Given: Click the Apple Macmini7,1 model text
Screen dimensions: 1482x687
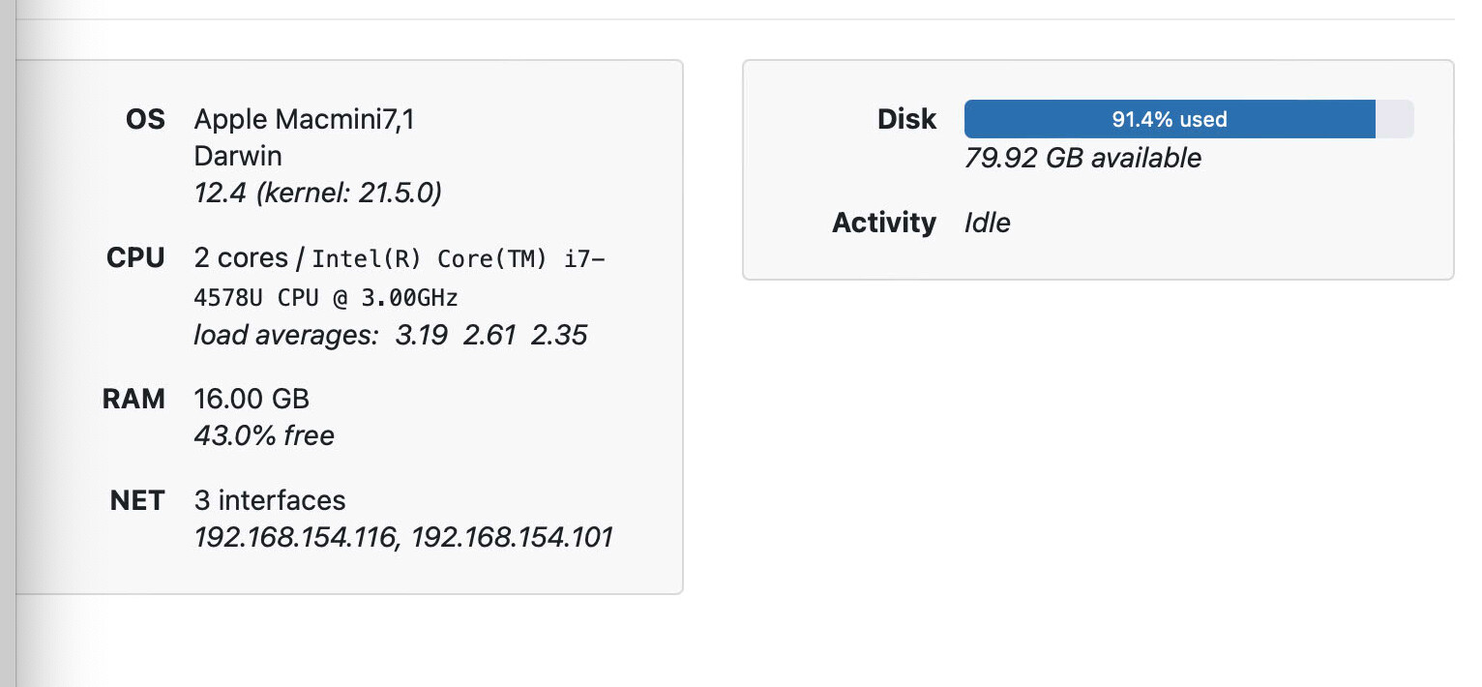Looking at the screenshot, I should coord(305,119).
